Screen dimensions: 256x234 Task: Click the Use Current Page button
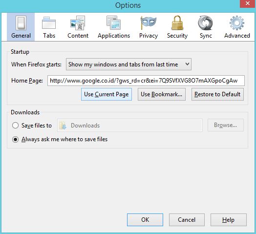click(x=107, y=94)
